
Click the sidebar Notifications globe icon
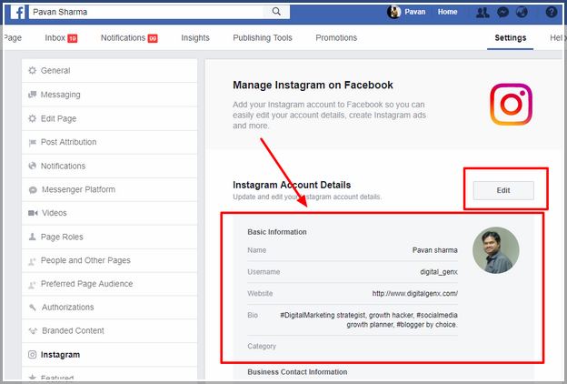[32, 166]
